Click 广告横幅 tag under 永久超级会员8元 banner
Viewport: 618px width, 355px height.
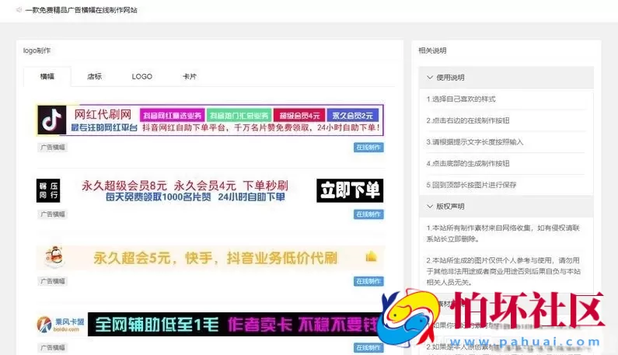tap(52, 214)
